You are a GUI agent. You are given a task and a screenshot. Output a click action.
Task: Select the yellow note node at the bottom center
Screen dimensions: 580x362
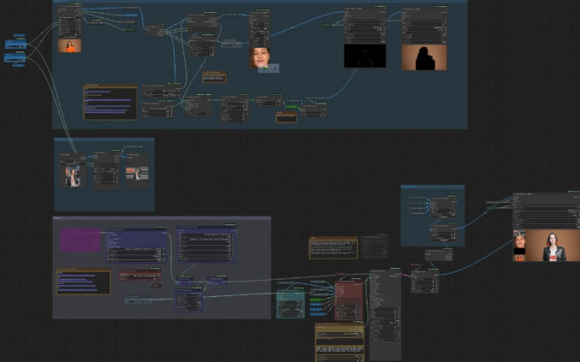[x=339, y=341]
